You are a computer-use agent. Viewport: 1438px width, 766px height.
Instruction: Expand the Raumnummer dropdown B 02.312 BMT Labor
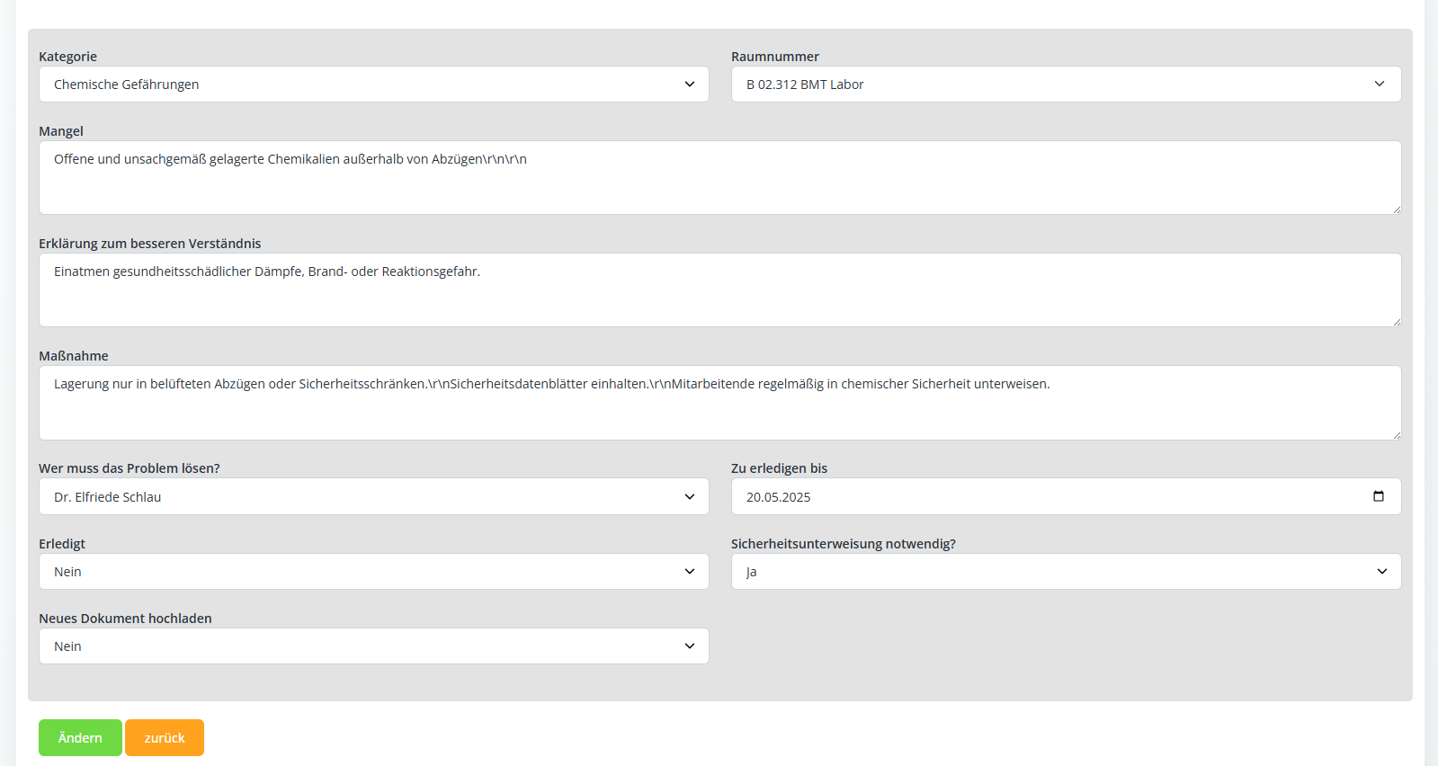click(1052, 85)
